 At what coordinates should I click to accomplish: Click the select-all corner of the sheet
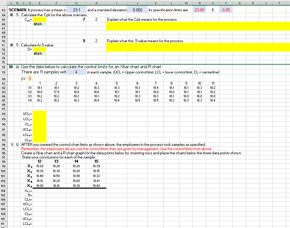coord(3,2)
